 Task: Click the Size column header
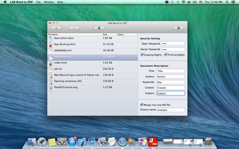pyautogui.click(x=109, y=35)
